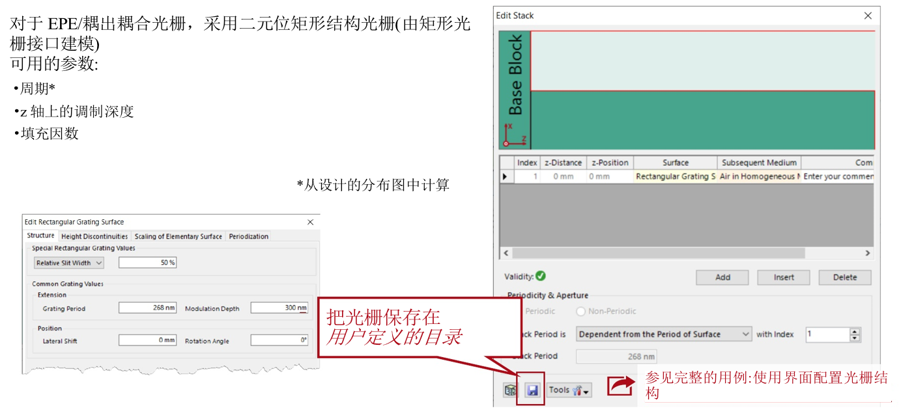The width and height of the screenshot is (899, 417).
Task: Close the Edit Stack dialog
Action: click(x=867, y=16)
